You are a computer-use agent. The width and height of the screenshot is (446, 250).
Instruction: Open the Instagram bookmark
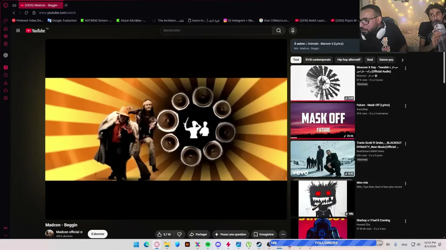(239, 20)
